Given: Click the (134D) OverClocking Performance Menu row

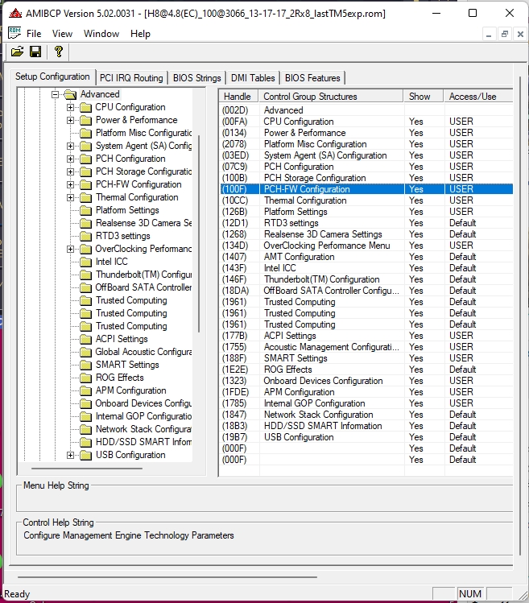Looking at the screenshot, I should pyautogui.click(x=366, y=246).
